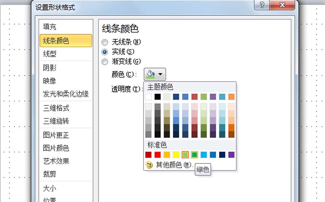Choose standard color orange
This screenshot has width=325, height=202.
[x=167, y=155]
